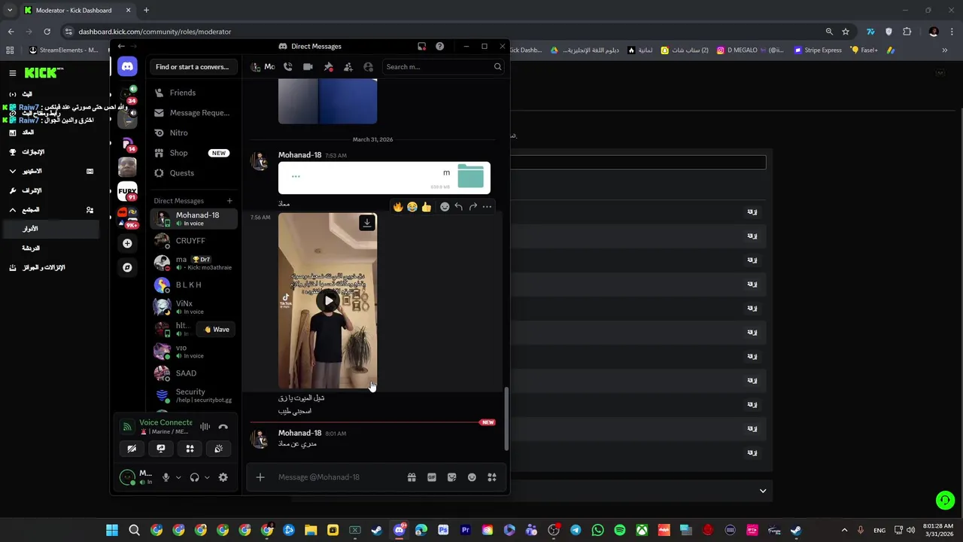963x542 pixels.
Task: Collapse the المجتمع section in Kick sidebar
Action: click(x=13, y=210)
